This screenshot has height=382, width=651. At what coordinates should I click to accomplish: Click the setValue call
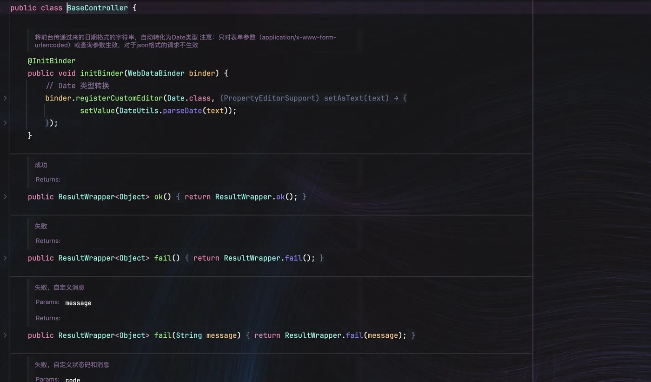coord(97,111)
